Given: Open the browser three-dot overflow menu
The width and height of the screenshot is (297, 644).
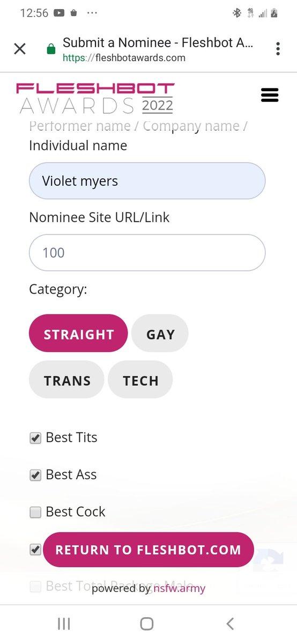Looking at the screenshot, I should point(278,49).
